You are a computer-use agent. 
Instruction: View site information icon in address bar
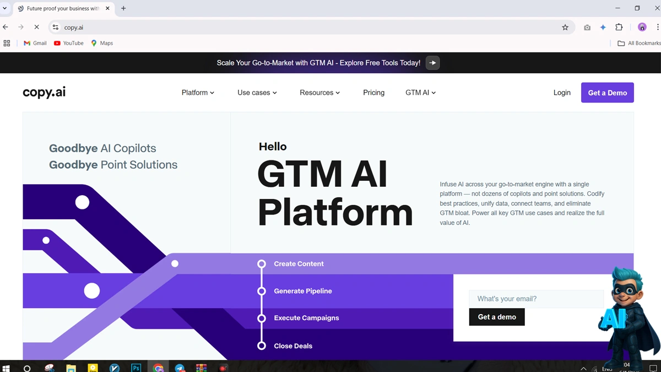[56, 28]
